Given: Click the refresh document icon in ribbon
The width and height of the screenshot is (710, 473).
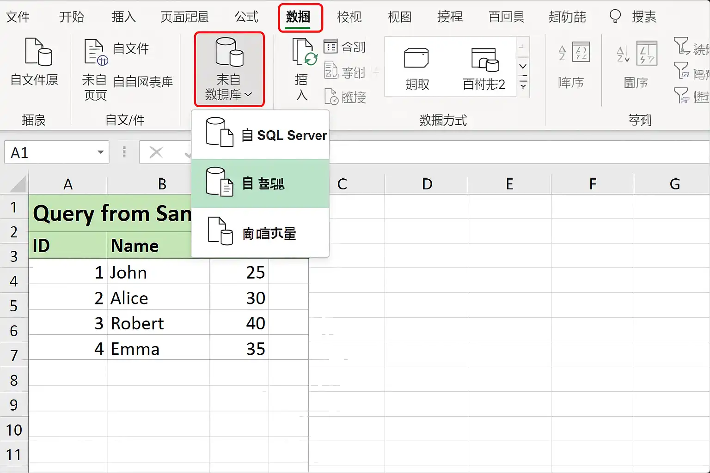Looking at the screenshot, I should 304,52.
